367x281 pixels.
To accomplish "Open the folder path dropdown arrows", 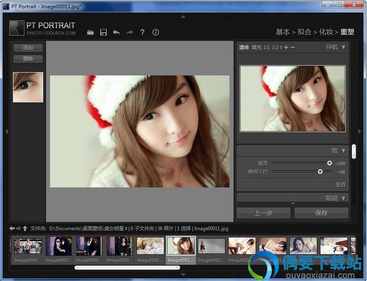I will 126,228.
